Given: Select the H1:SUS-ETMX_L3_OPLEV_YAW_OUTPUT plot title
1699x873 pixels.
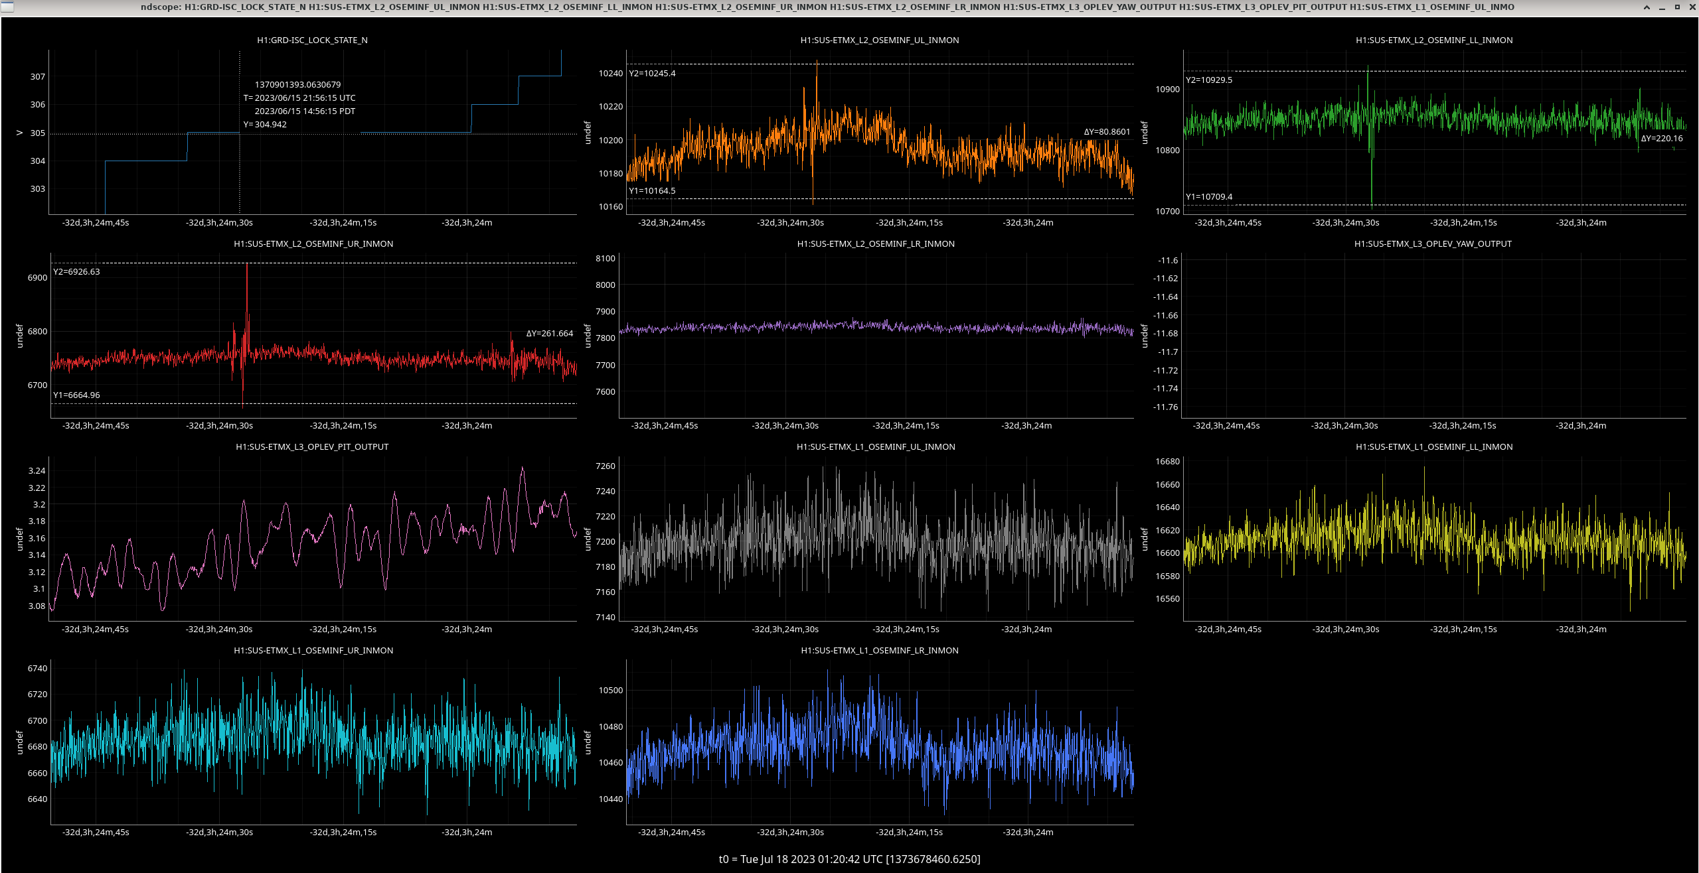Looking at the screenshot, I should [x=1433, y=244].
